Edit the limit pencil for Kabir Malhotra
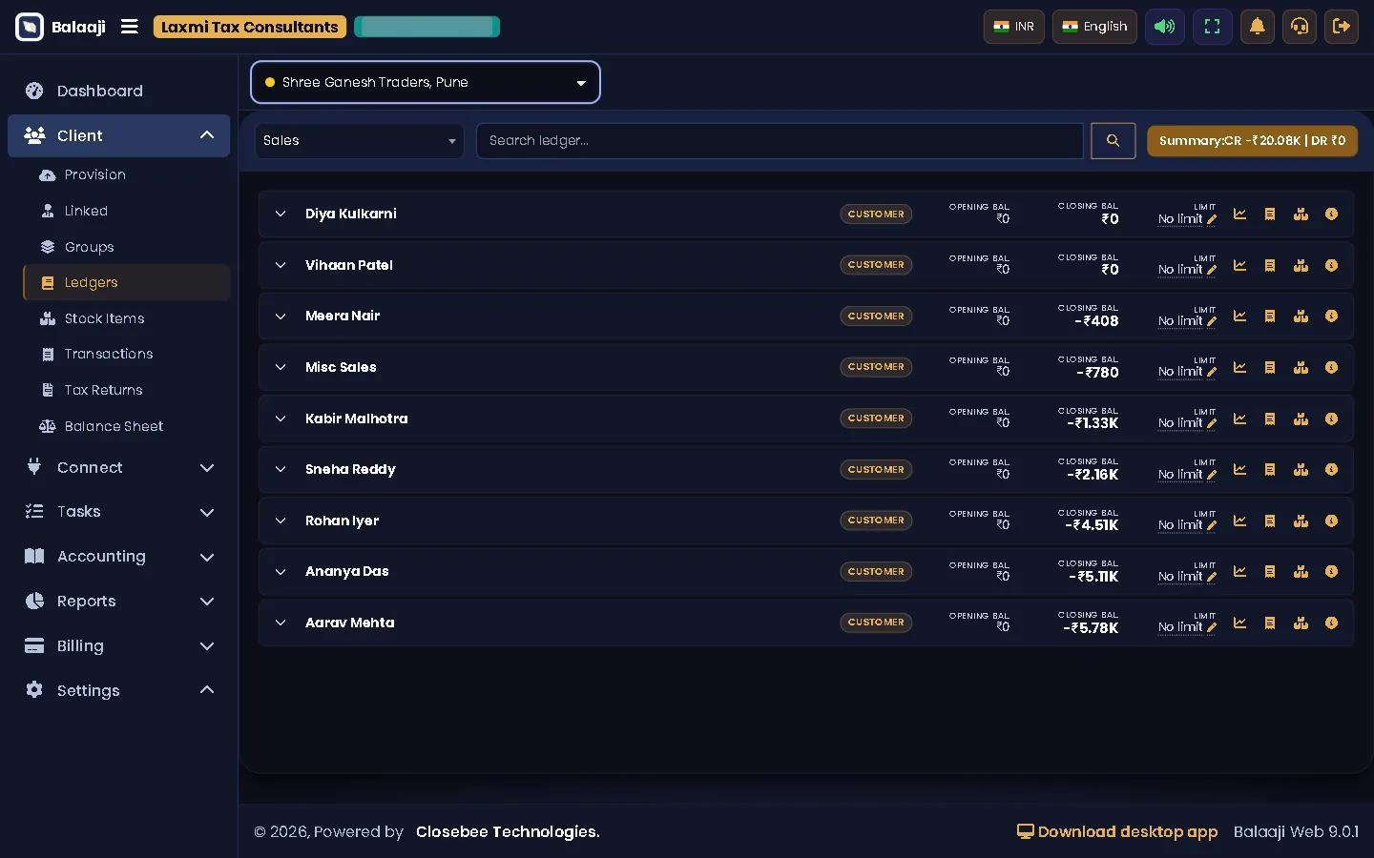1374x858 pixels. point(1212,423)
